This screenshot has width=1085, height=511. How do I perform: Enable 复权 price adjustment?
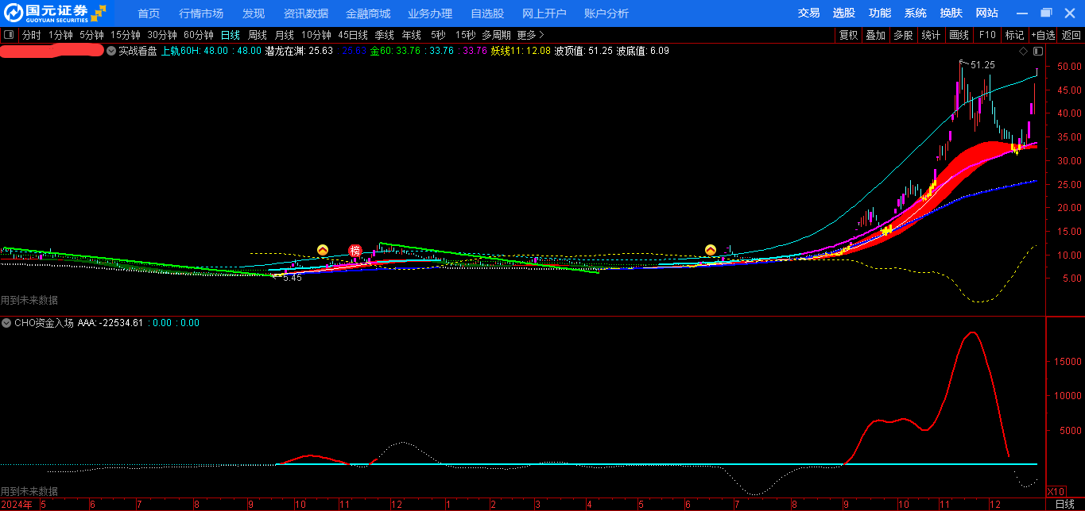[x=848, y=35]
